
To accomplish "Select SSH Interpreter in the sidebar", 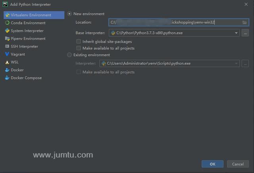I will click(34, 46).
